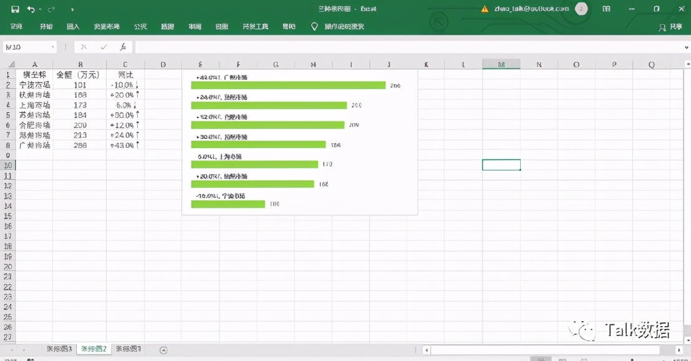Open the 页面布局 (Page Layout) ribbon tab
Screen dimensions: 691x361
(107, 27)
